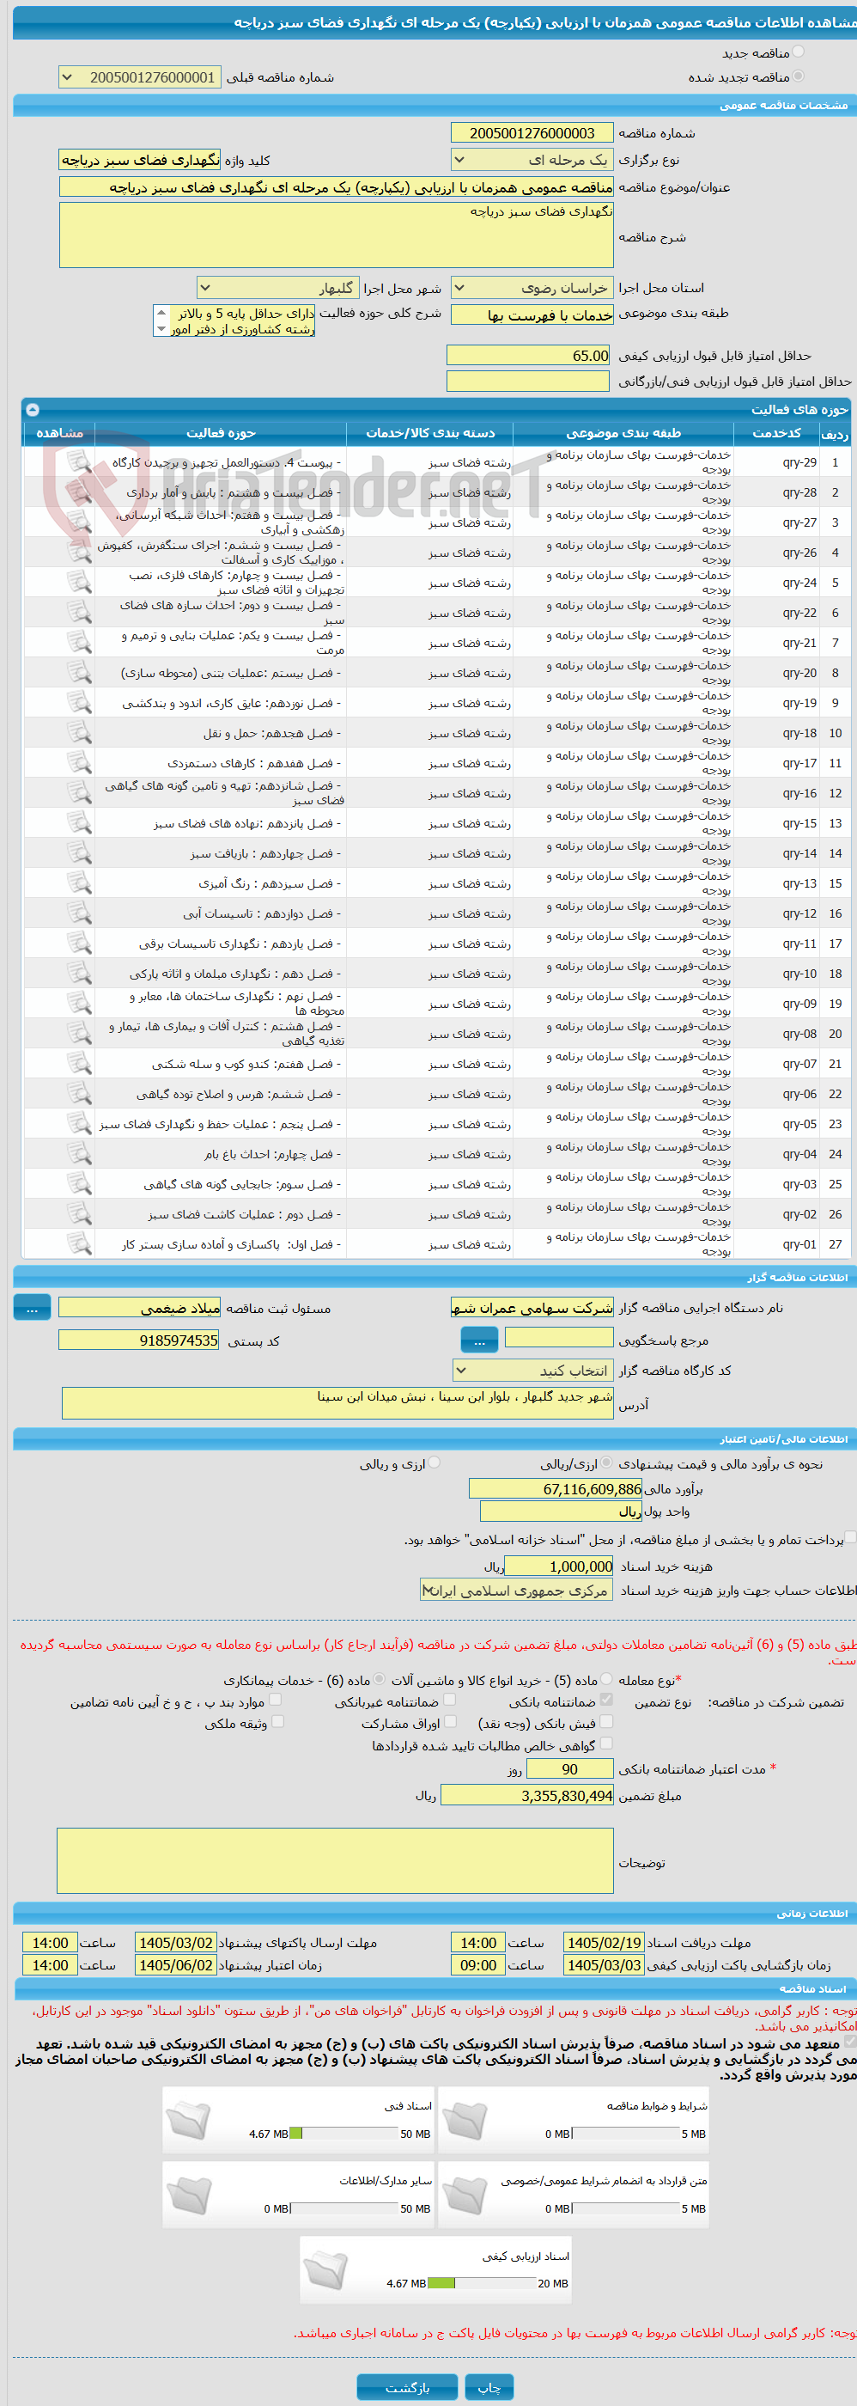The height and width of the screenshot is (2406, 857).
Task: Open view icon for row qry-08
Action: pyautogui.click(x=78, y=1033)
